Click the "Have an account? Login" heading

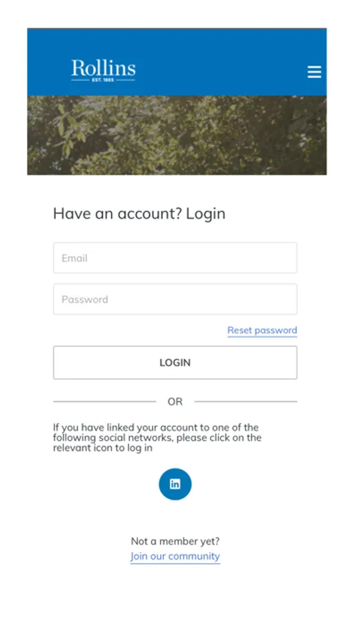point(139,213)
